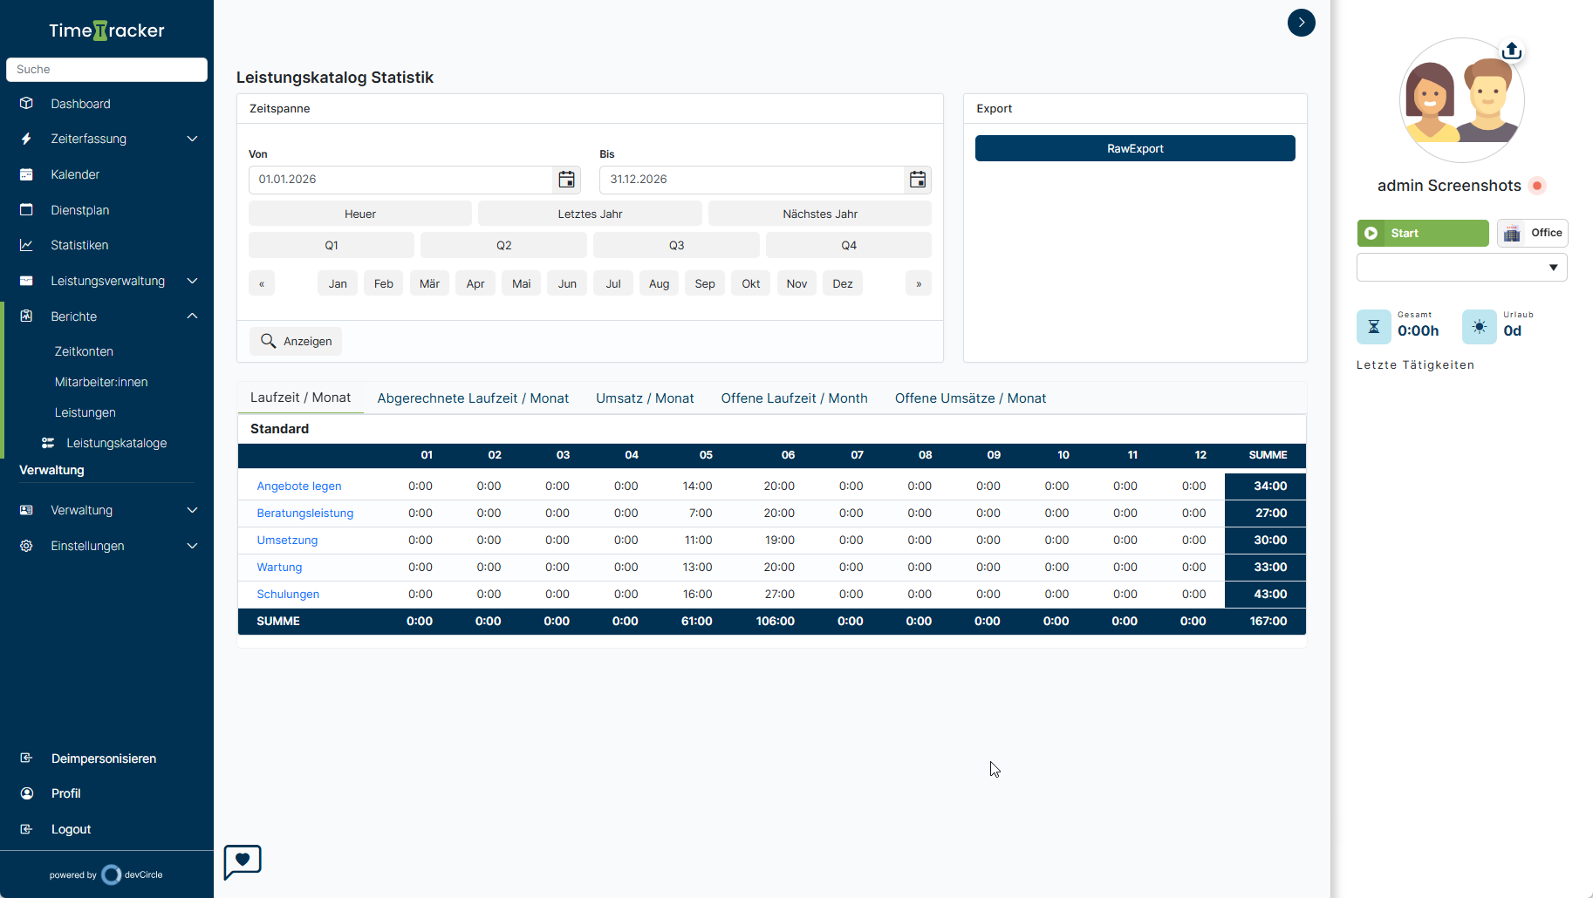The image size is (1593, 898).
Task: Open the Schulungen link
Action: (288, 595)
